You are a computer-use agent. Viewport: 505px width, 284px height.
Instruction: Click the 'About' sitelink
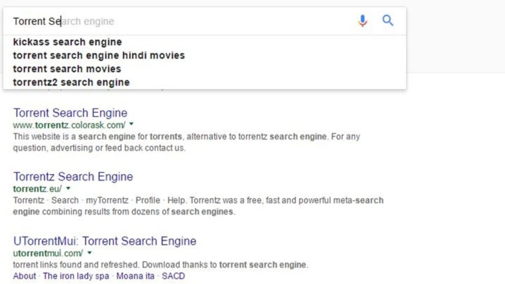click(x=24, y=276)
